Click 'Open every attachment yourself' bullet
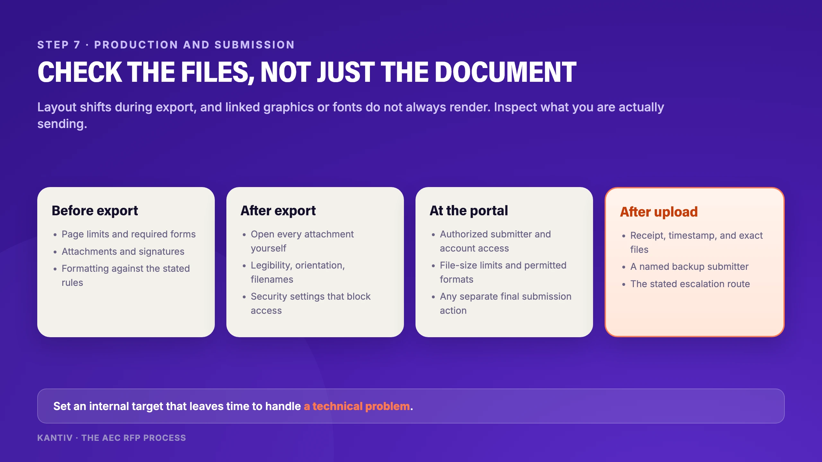The height and width of the screenshot is (462, 822). pyautogui.click(x=302, y=241)
